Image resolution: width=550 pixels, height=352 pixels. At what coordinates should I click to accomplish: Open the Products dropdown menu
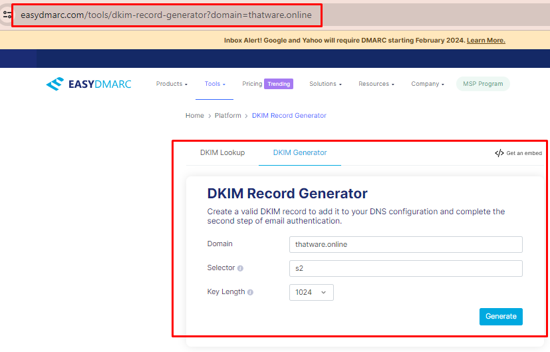click(172, 84)
